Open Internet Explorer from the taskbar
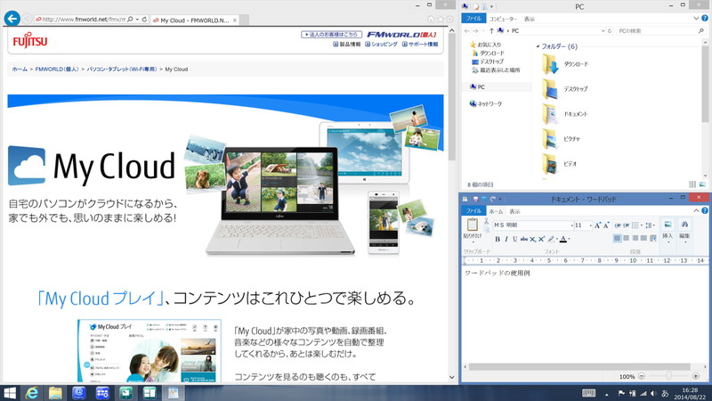Image resolution: width=712 pixels, height=401 pixels. [32, 393]
